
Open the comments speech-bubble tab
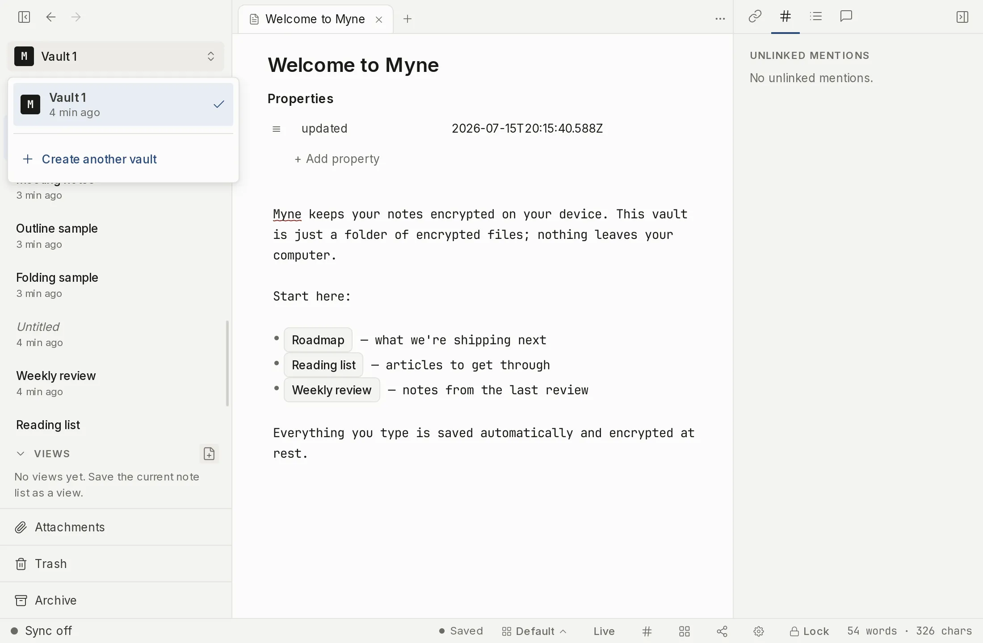(x=846, y=17)
